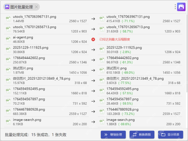Click the purple image plugin icon top right
This screenshot has width=188, height=141.
click(x=181, y=7)
